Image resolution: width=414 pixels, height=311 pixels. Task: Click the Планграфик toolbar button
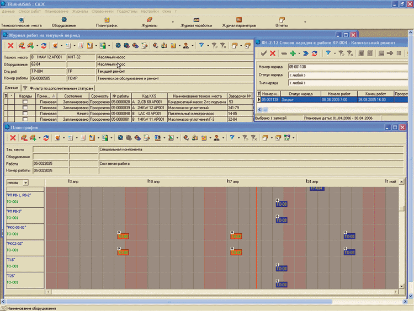tap(106, 22)
